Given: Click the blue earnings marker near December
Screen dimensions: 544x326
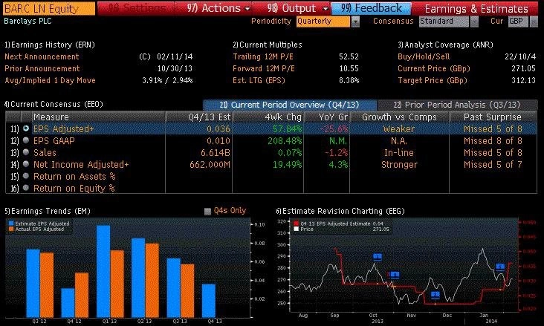Looking at the screenshot, I should click(x=435, y=295).
